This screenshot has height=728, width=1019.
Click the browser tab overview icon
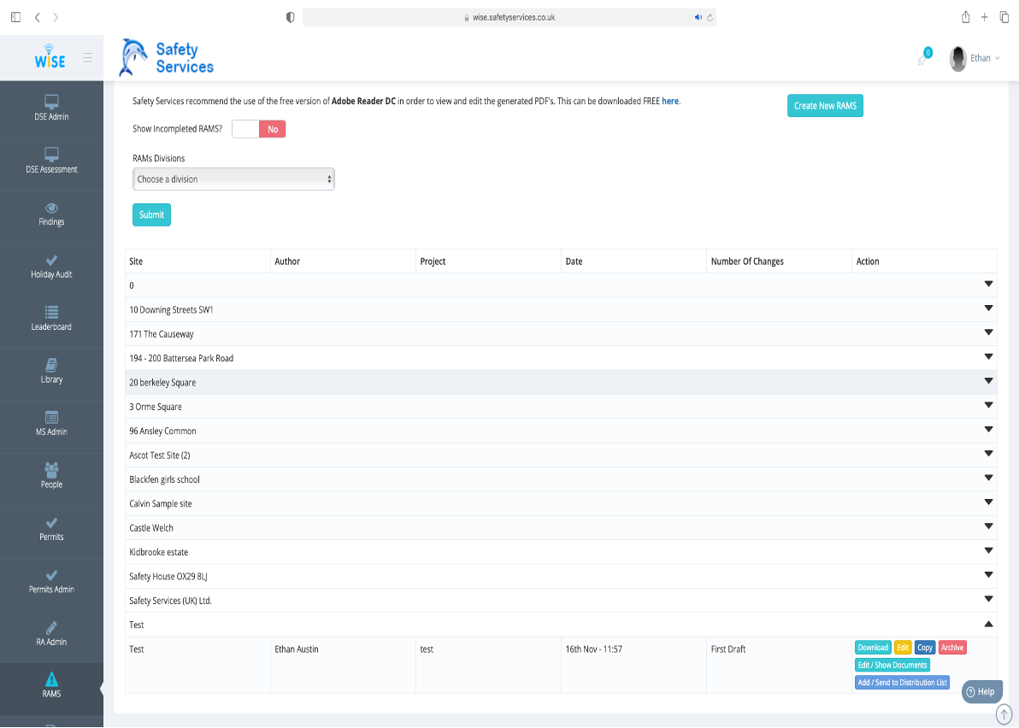[x=1004, y=18]
